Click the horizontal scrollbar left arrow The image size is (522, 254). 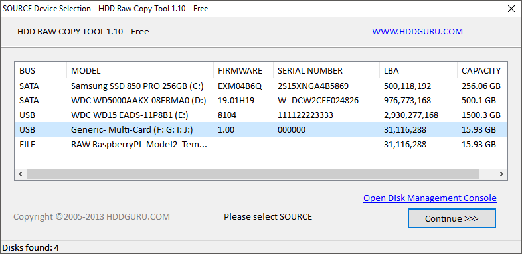[21, 174]
